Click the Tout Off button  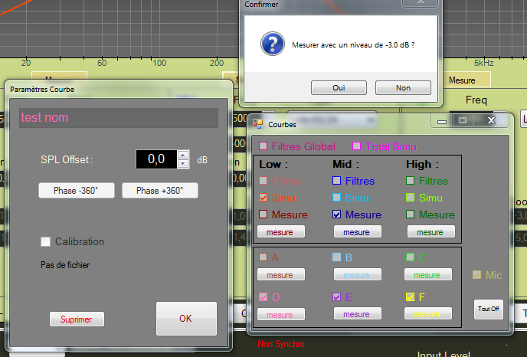pos(488,309)
